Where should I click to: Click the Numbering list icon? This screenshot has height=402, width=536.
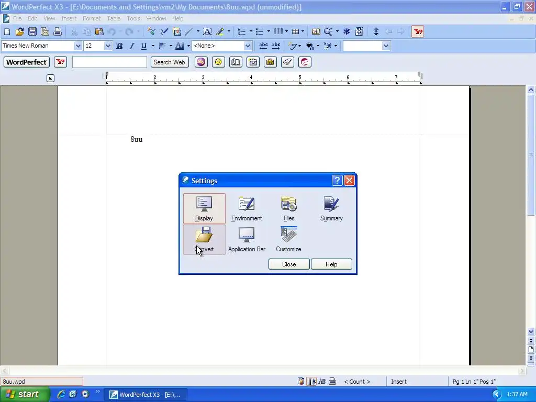(x=242, y=32)
